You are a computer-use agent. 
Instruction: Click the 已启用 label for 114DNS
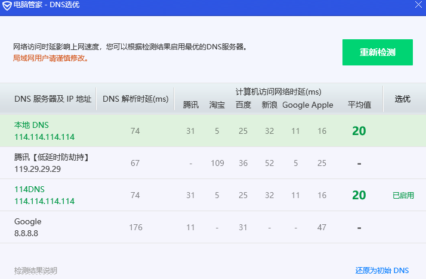tap(403, 195)
